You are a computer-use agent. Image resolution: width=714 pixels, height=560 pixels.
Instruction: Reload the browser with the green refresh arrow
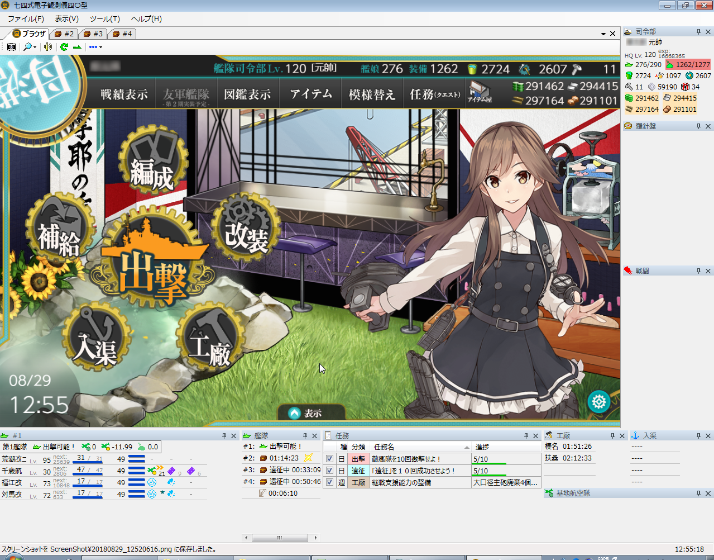[x=64, y=47]
